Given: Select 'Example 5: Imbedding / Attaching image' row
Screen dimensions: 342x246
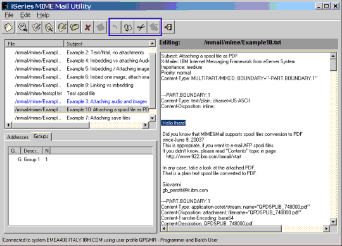Looking at the screenshot, I should coord(82,69).
